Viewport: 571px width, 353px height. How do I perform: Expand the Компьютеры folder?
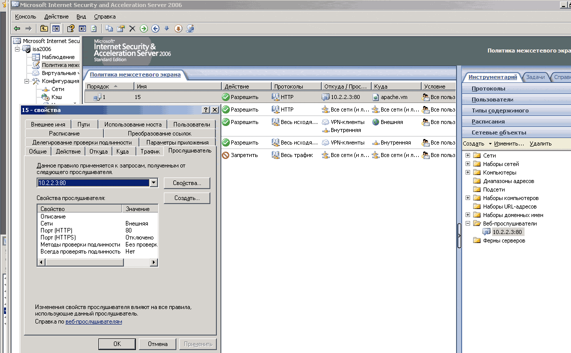(x=468, y=172)
